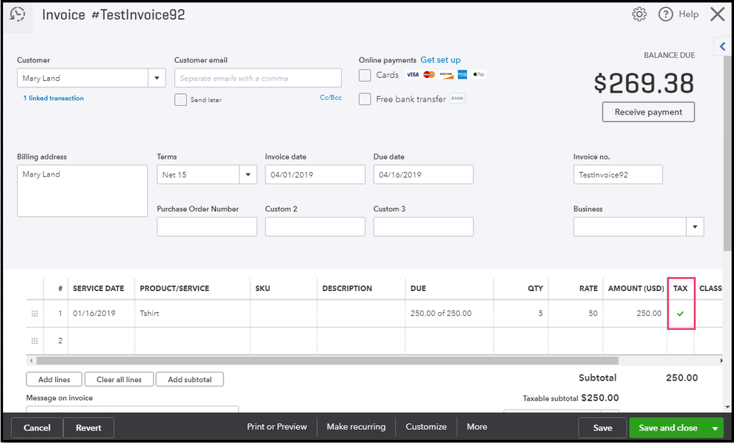This screenshot has height=443, width=734.
Task: Open the recent transactions history icon
Action: (18, 15)
